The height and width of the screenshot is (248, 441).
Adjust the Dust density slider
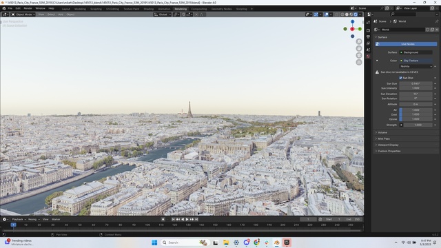pyautogui.click(x=416, y=114)
